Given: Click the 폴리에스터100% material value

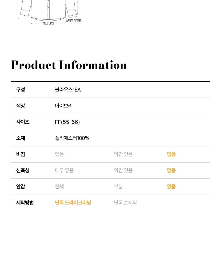Looking at the screenshot, I should click(72, 138).
